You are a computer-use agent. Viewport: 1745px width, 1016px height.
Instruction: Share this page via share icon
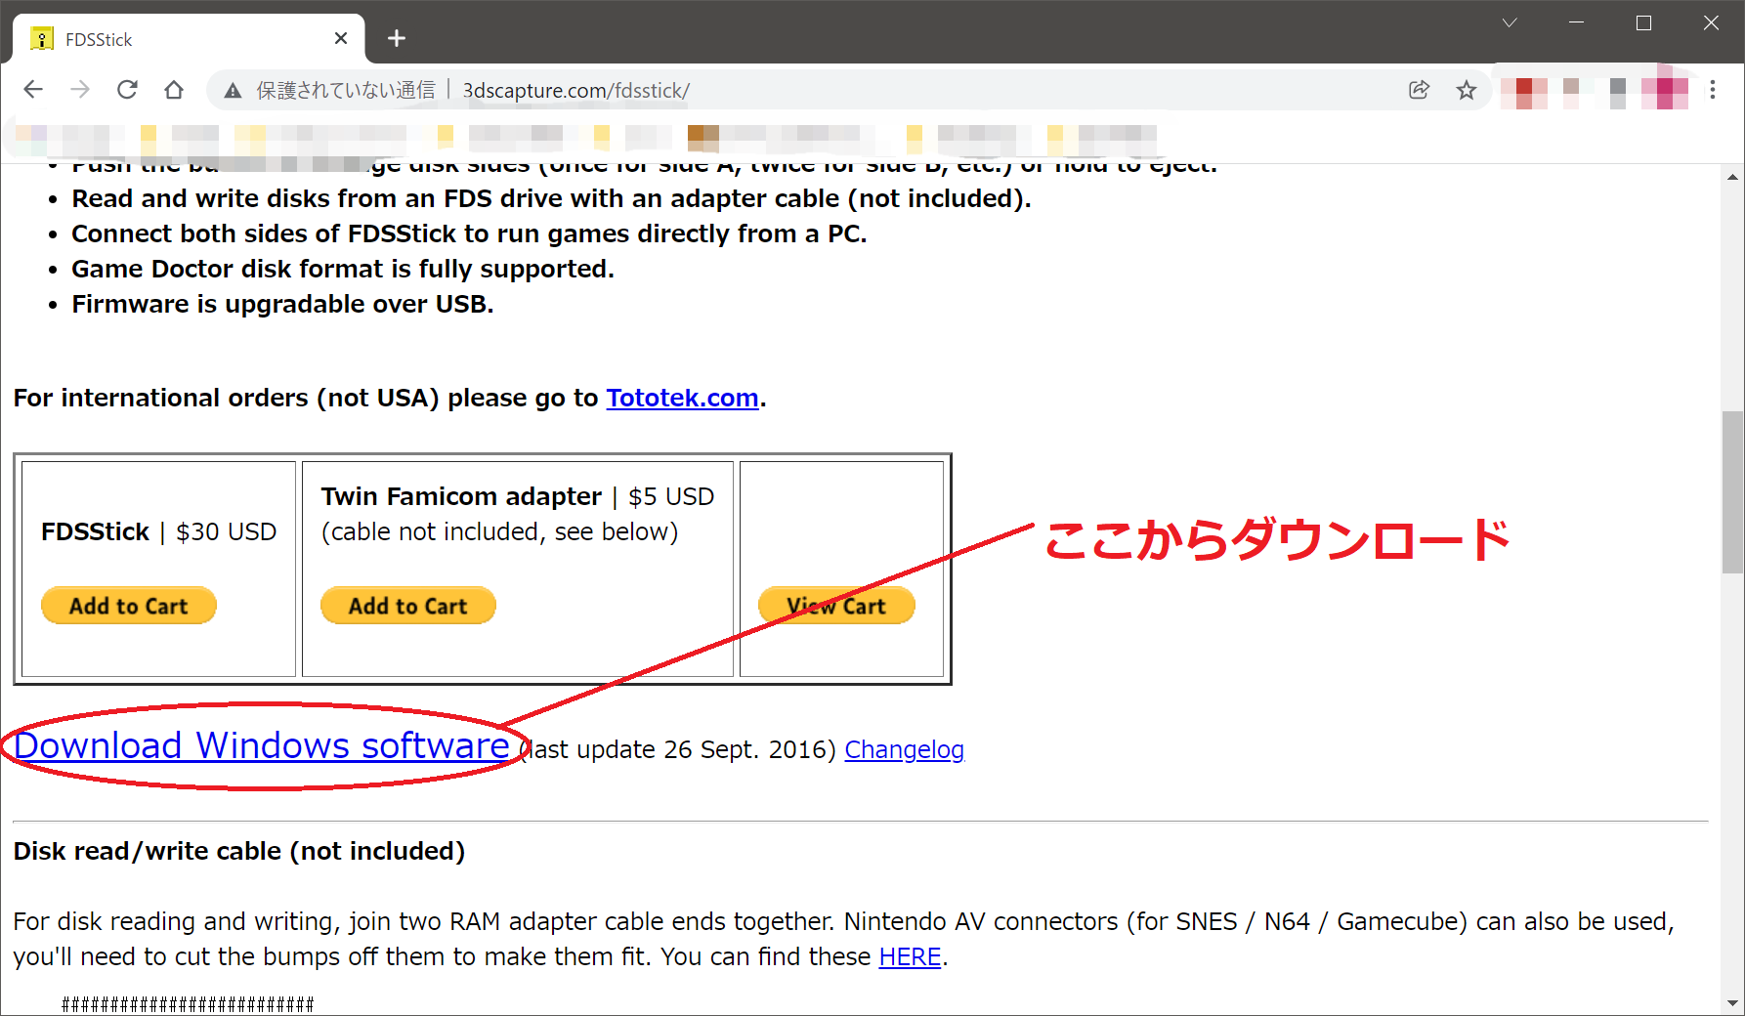pyautogui.click(x=1419, y=90)
